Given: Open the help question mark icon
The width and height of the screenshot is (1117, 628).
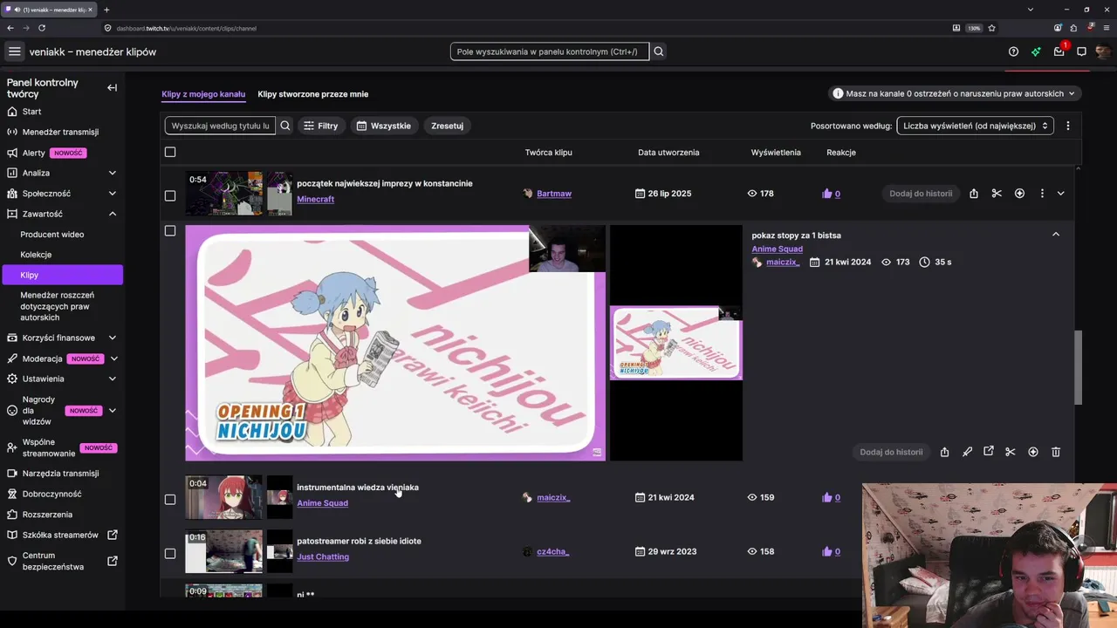Looking at the screenshot, I should [1013, 51].
